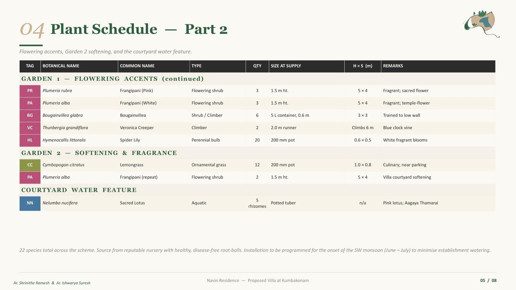Click common name Spider Lily

[x=130, y=140]
